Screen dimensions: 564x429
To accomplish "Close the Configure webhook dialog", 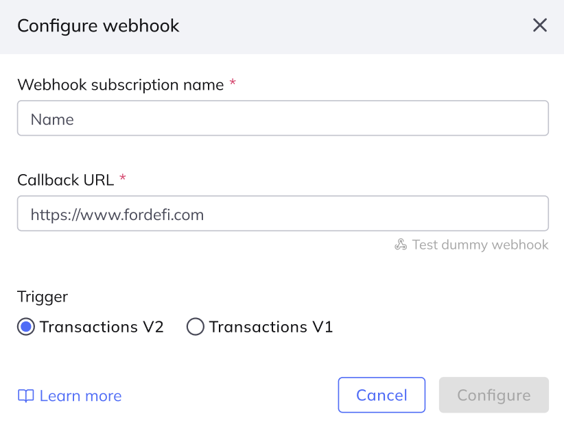I will pyautogui.click(x=539, y=25).
